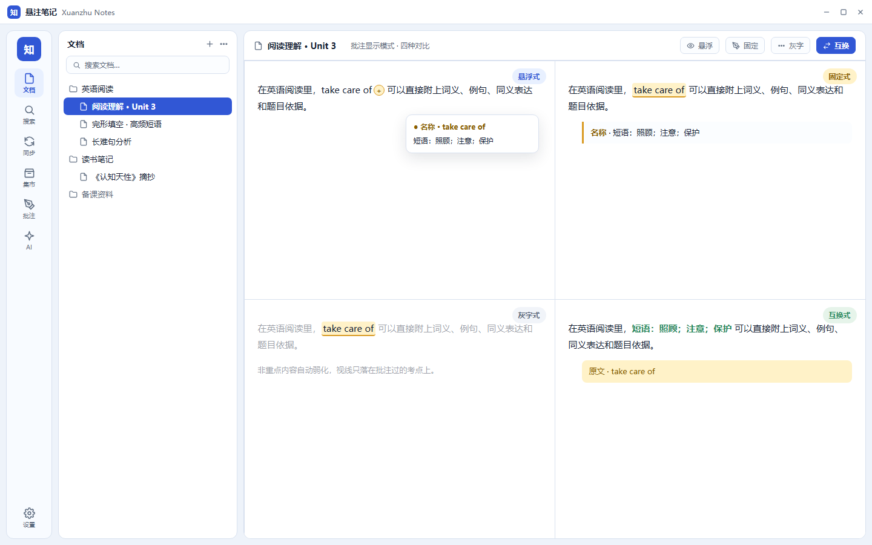The height and width of the screenshot is (545, 872).
Task: Open the 完形填空 · 高频短语 document
Action: pos(148,124)
